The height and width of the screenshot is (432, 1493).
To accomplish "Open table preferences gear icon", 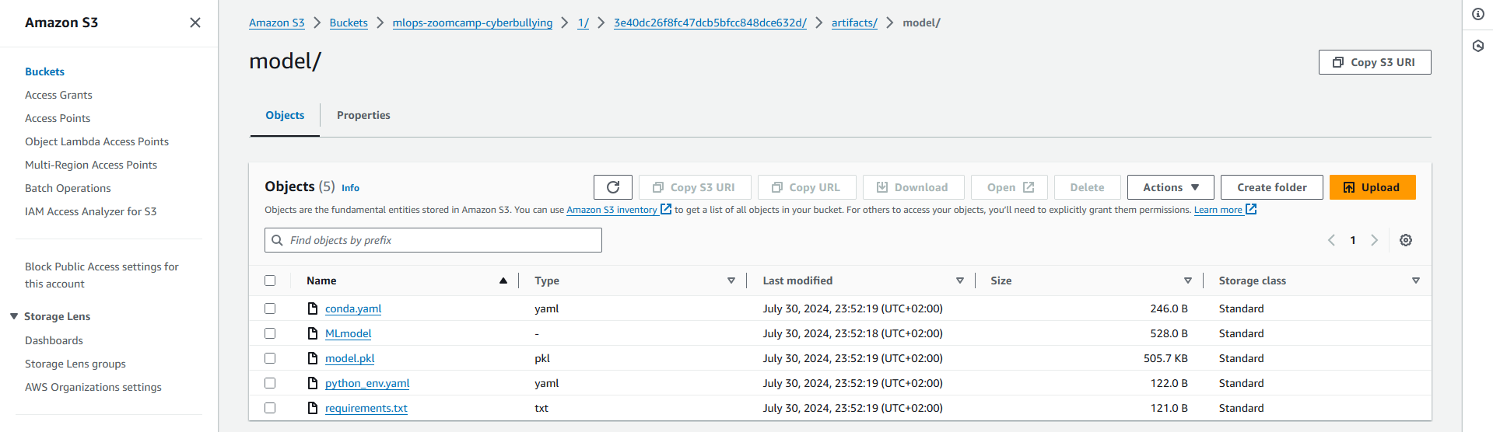I will tap(1406, 240).
